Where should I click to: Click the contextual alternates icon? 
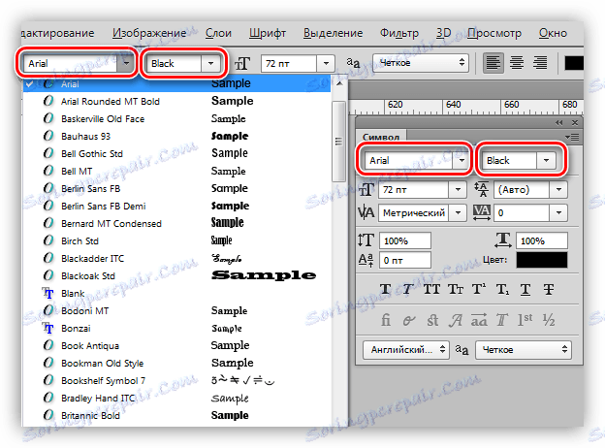coord(408,320)
